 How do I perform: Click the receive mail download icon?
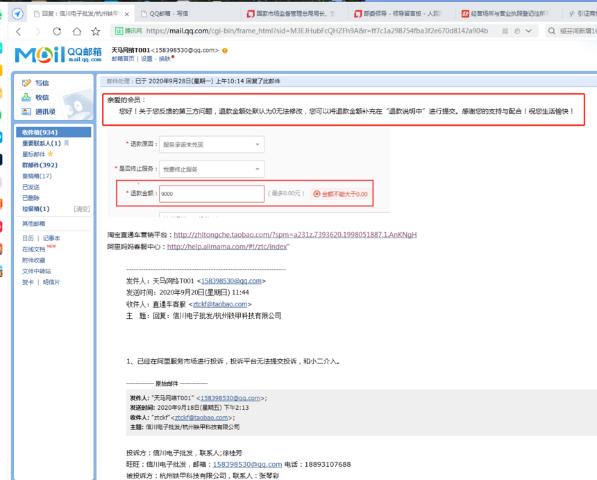[x=26, y=97]
